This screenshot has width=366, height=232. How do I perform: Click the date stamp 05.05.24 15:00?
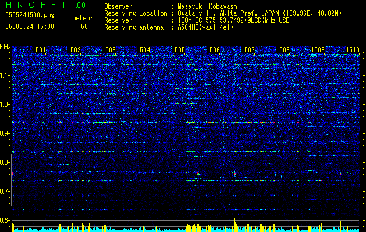[30, 27]
